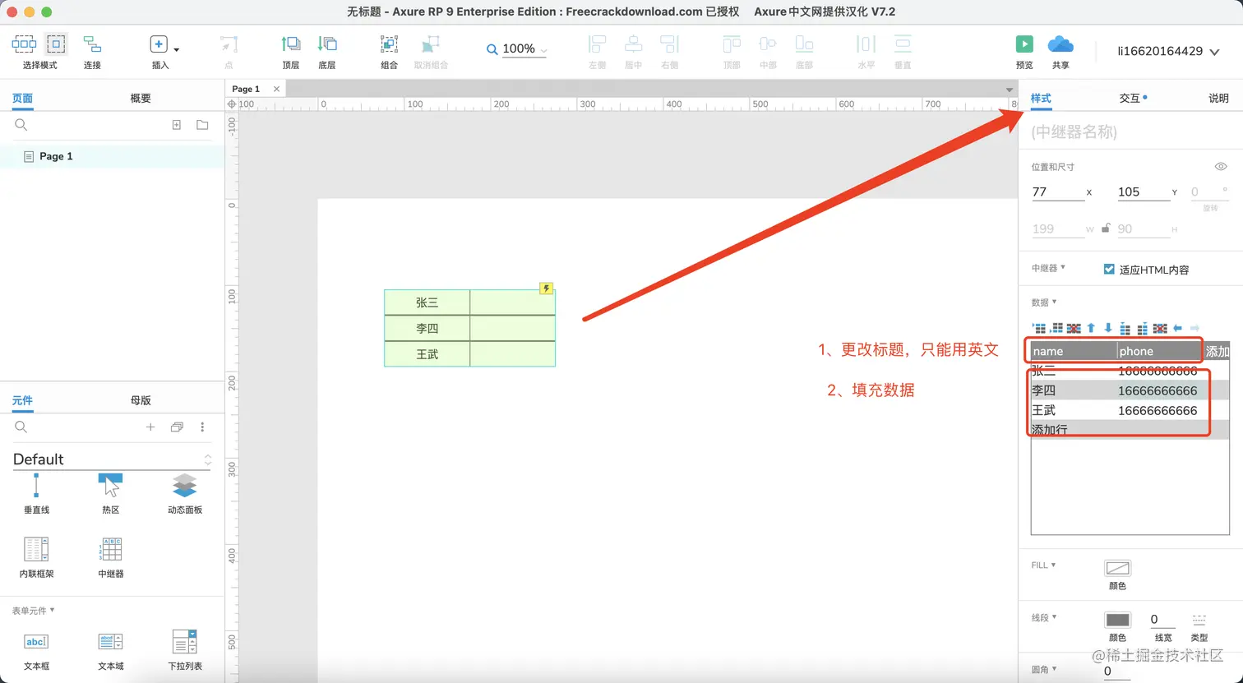This screenshot has width=1243, height=683.
Task: Toggle the 适应HTML内容 checkbox
Action: click(x=1109, y=270)
